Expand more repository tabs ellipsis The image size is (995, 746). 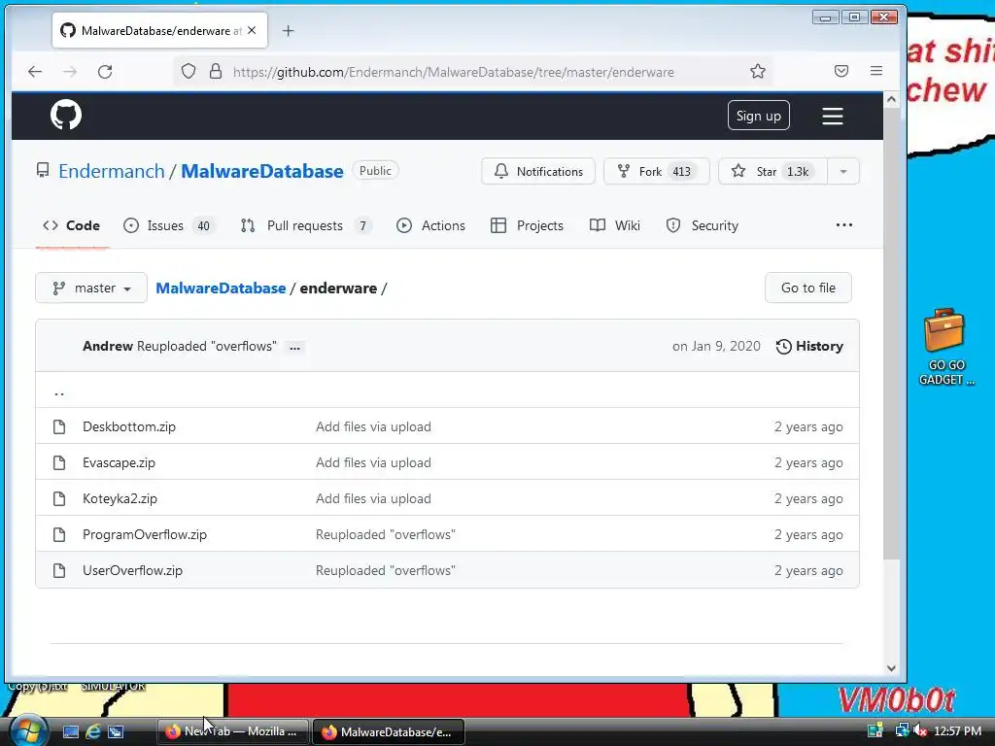coord(844,225)
